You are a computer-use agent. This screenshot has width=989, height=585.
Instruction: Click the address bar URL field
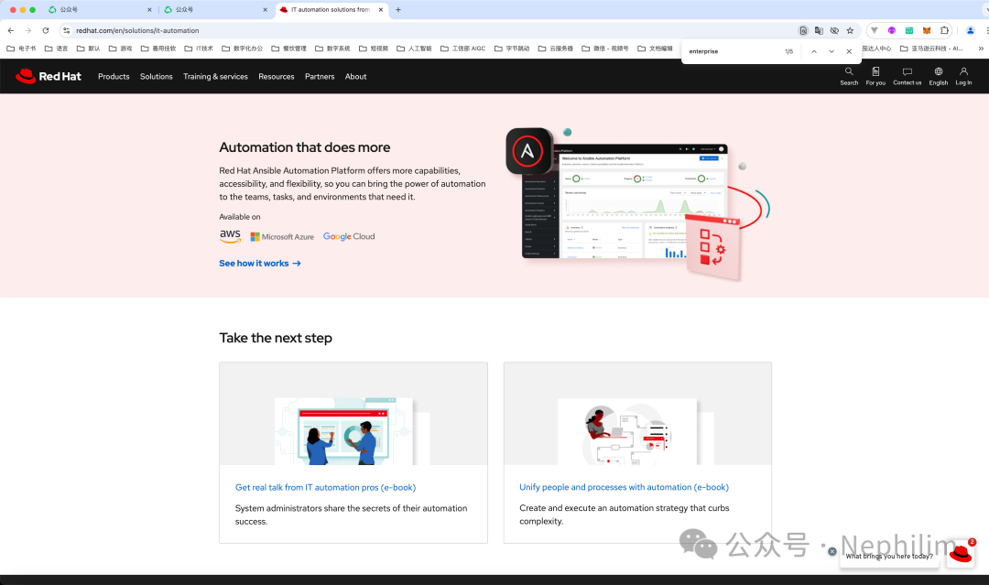coord(429,30)
